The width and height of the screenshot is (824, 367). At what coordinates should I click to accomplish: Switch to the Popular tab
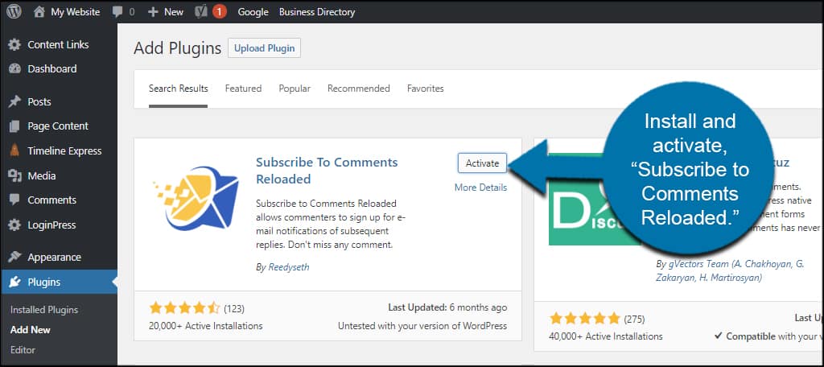pos(295,89)
